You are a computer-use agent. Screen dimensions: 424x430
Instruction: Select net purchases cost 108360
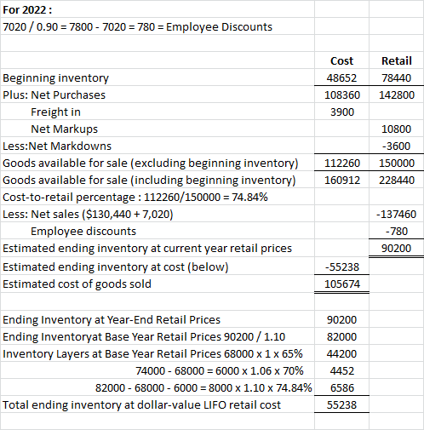342,95
